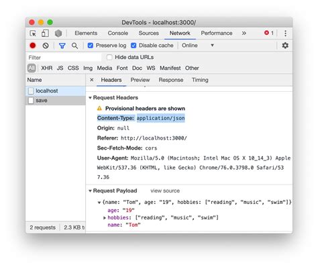Click the provisional headers warning icon
The image size is (318, 267).
[99, 109]
